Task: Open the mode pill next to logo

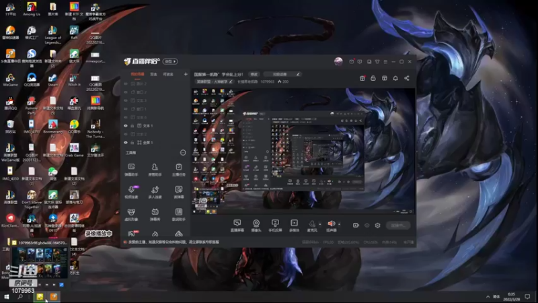Action: point(170,61)
